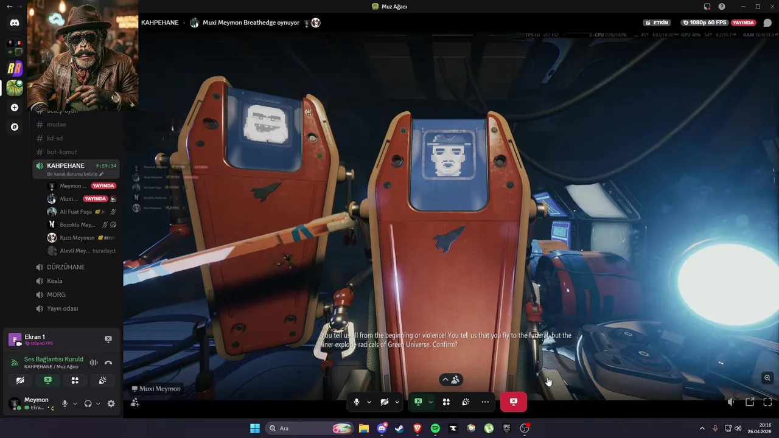779x438 pixels.
Task: Click the YAYINDA badge beside Meymon user
Action: click(x=103, y=186)
